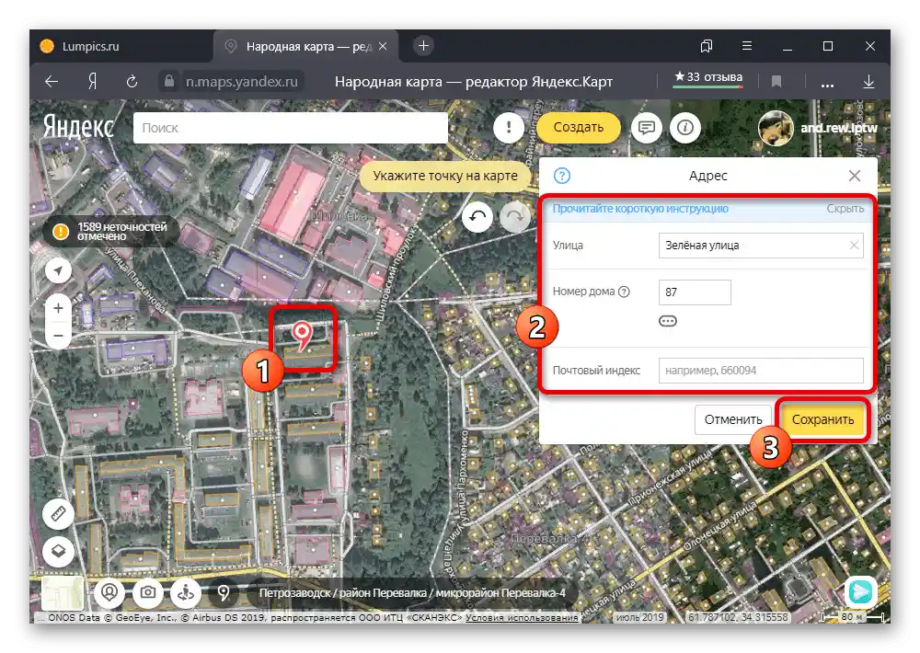
Task: Switch map type via the minimap thumbnail
Action: (63, 592)
